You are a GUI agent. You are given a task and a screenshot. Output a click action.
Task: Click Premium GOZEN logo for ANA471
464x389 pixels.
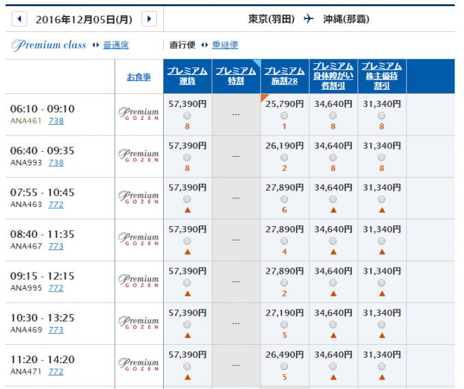pos(139,364)
